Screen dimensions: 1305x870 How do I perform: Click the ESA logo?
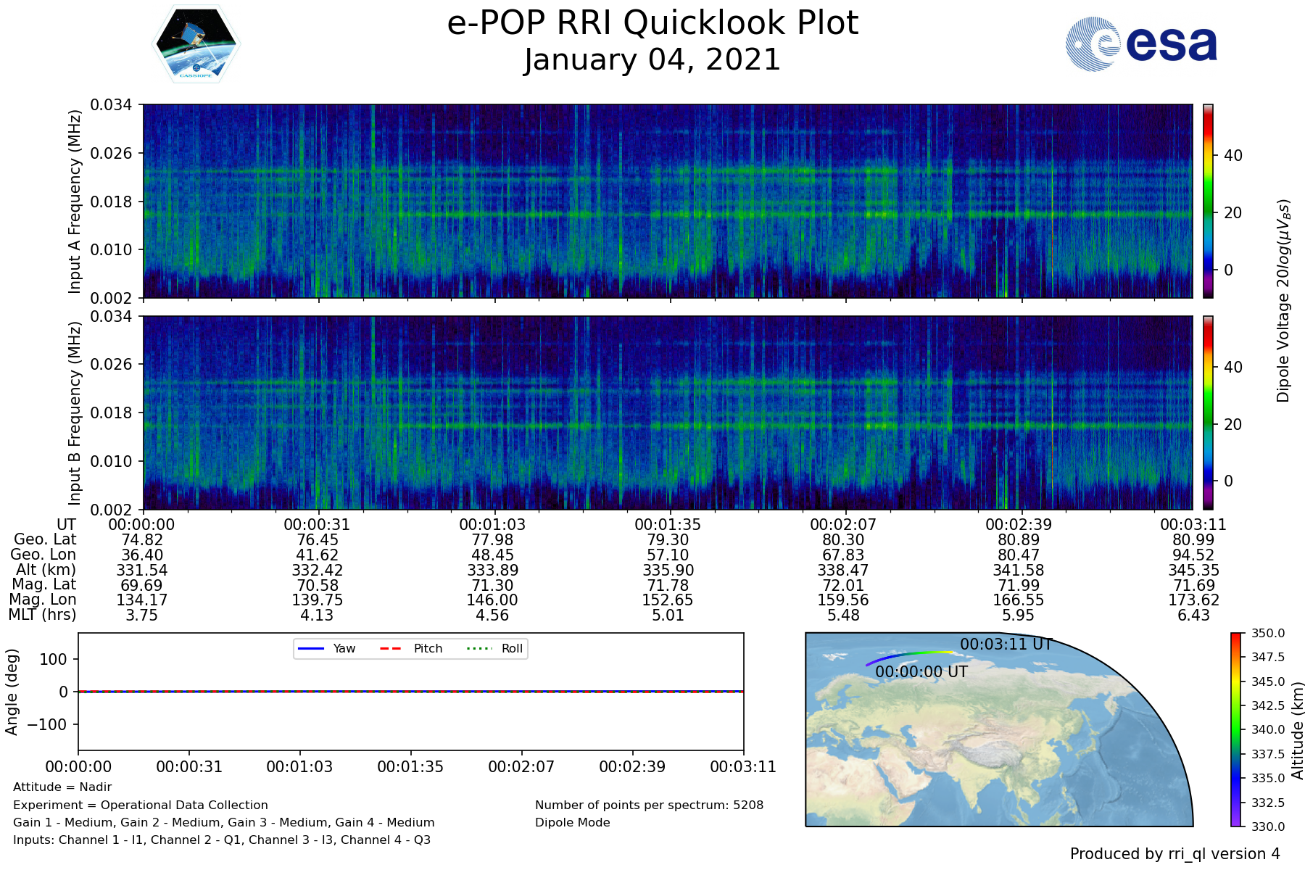(1141, 44)
